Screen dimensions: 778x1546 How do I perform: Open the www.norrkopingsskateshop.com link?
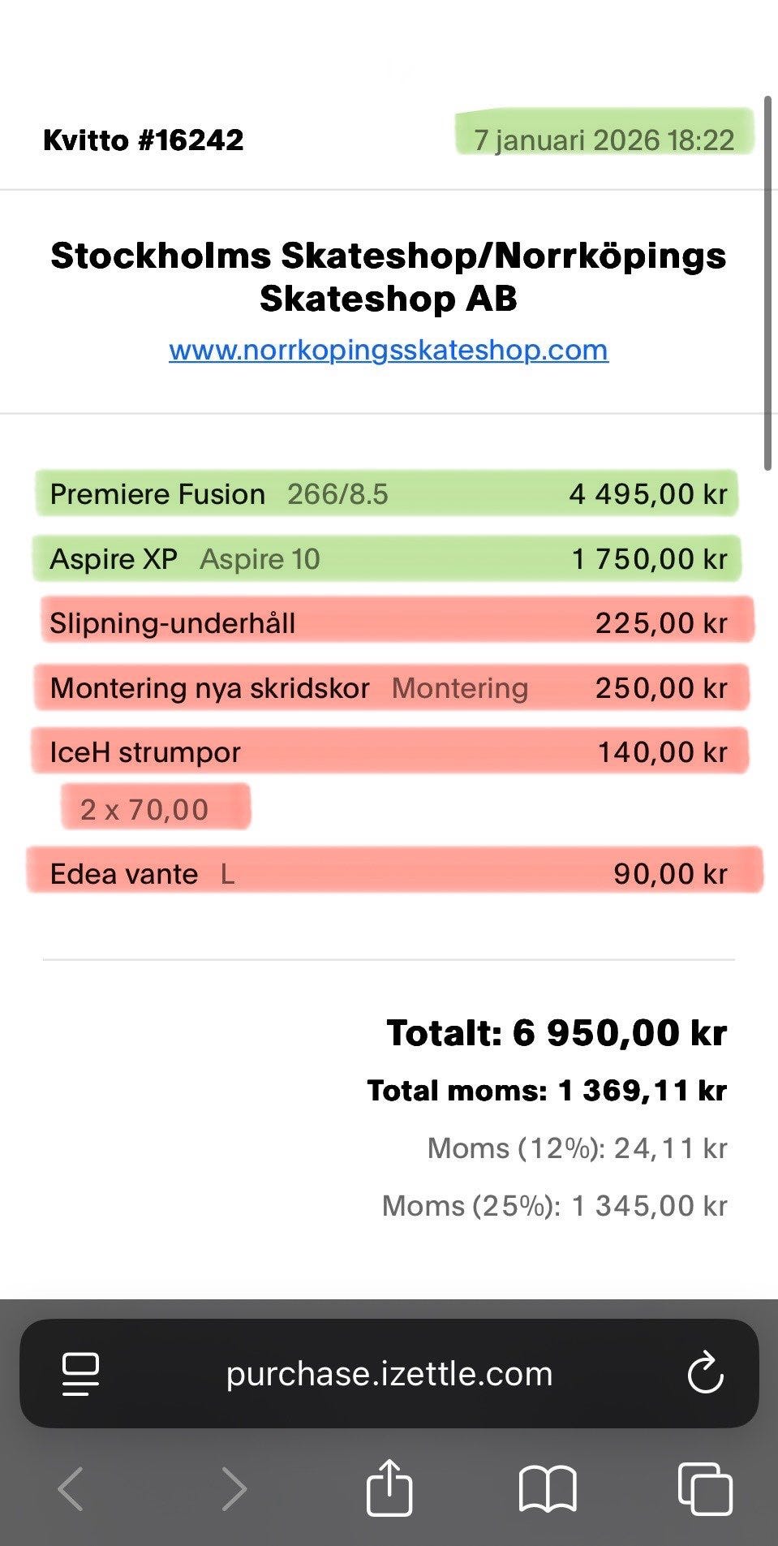pos(389,350)
